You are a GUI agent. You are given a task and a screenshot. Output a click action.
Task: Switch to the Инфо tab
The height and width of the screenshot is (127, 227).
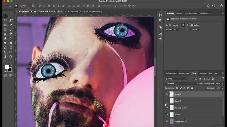179,13
